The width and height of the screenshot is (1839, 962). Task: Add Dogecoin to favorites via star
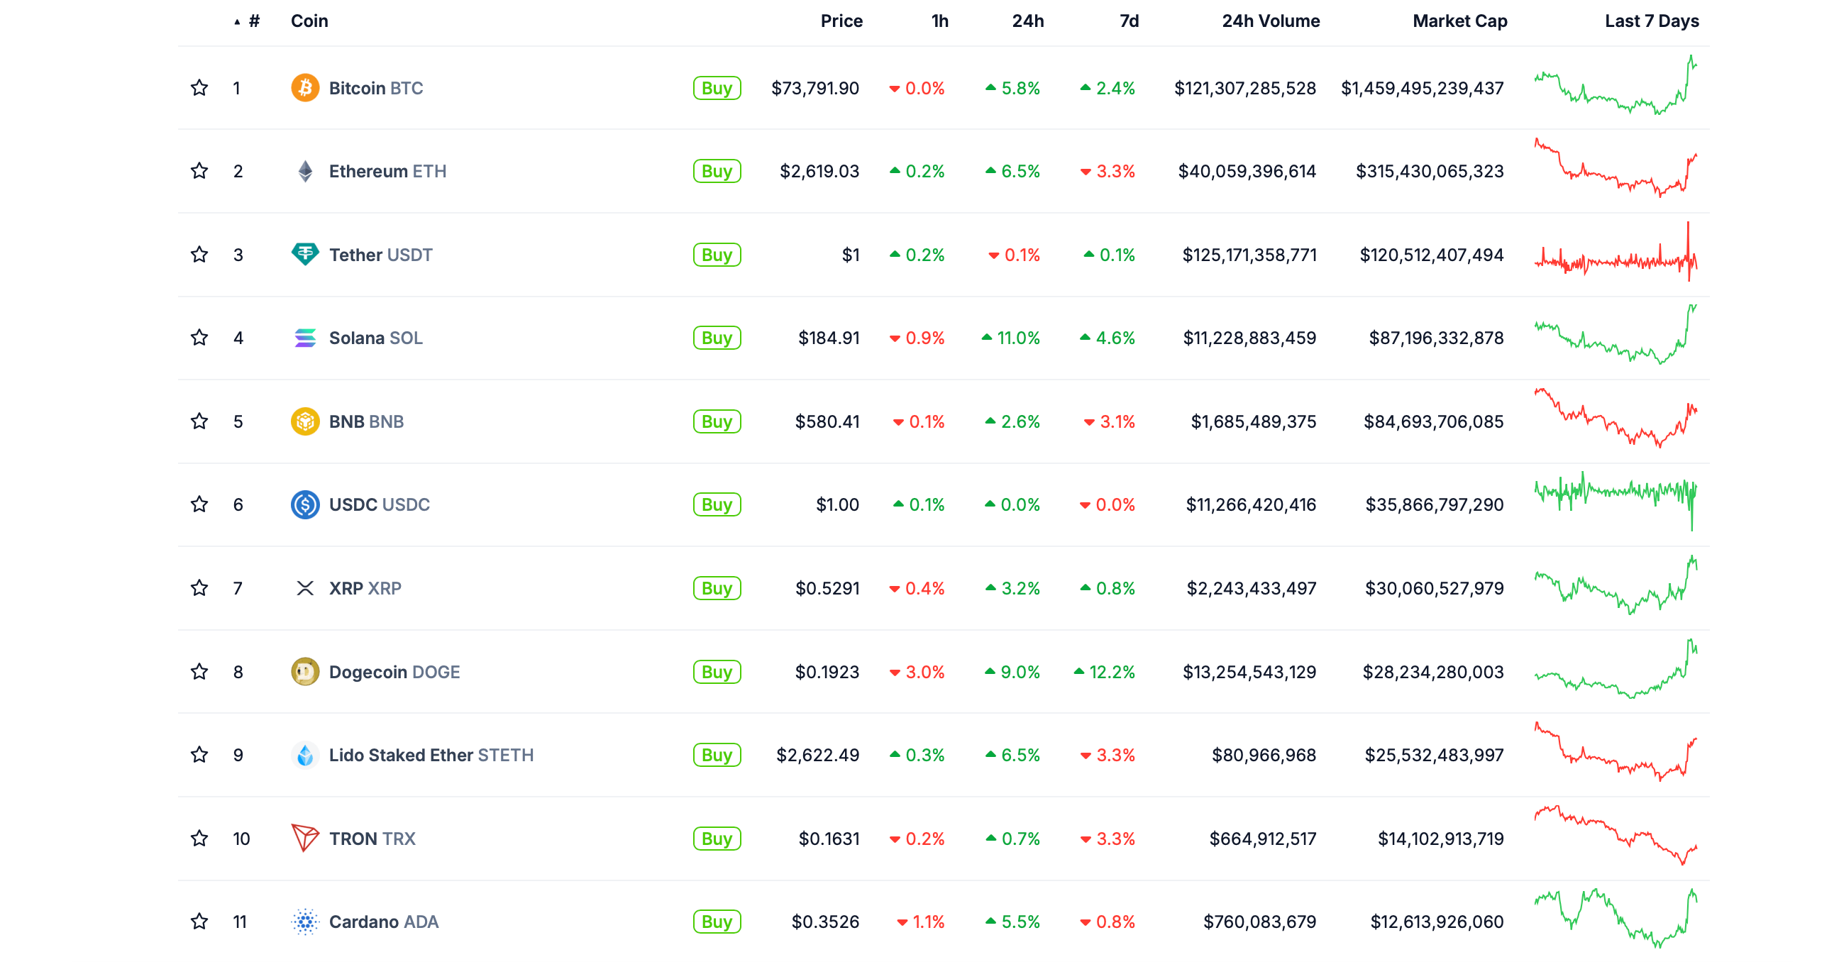pyautogui.click(x=199, y=672)
